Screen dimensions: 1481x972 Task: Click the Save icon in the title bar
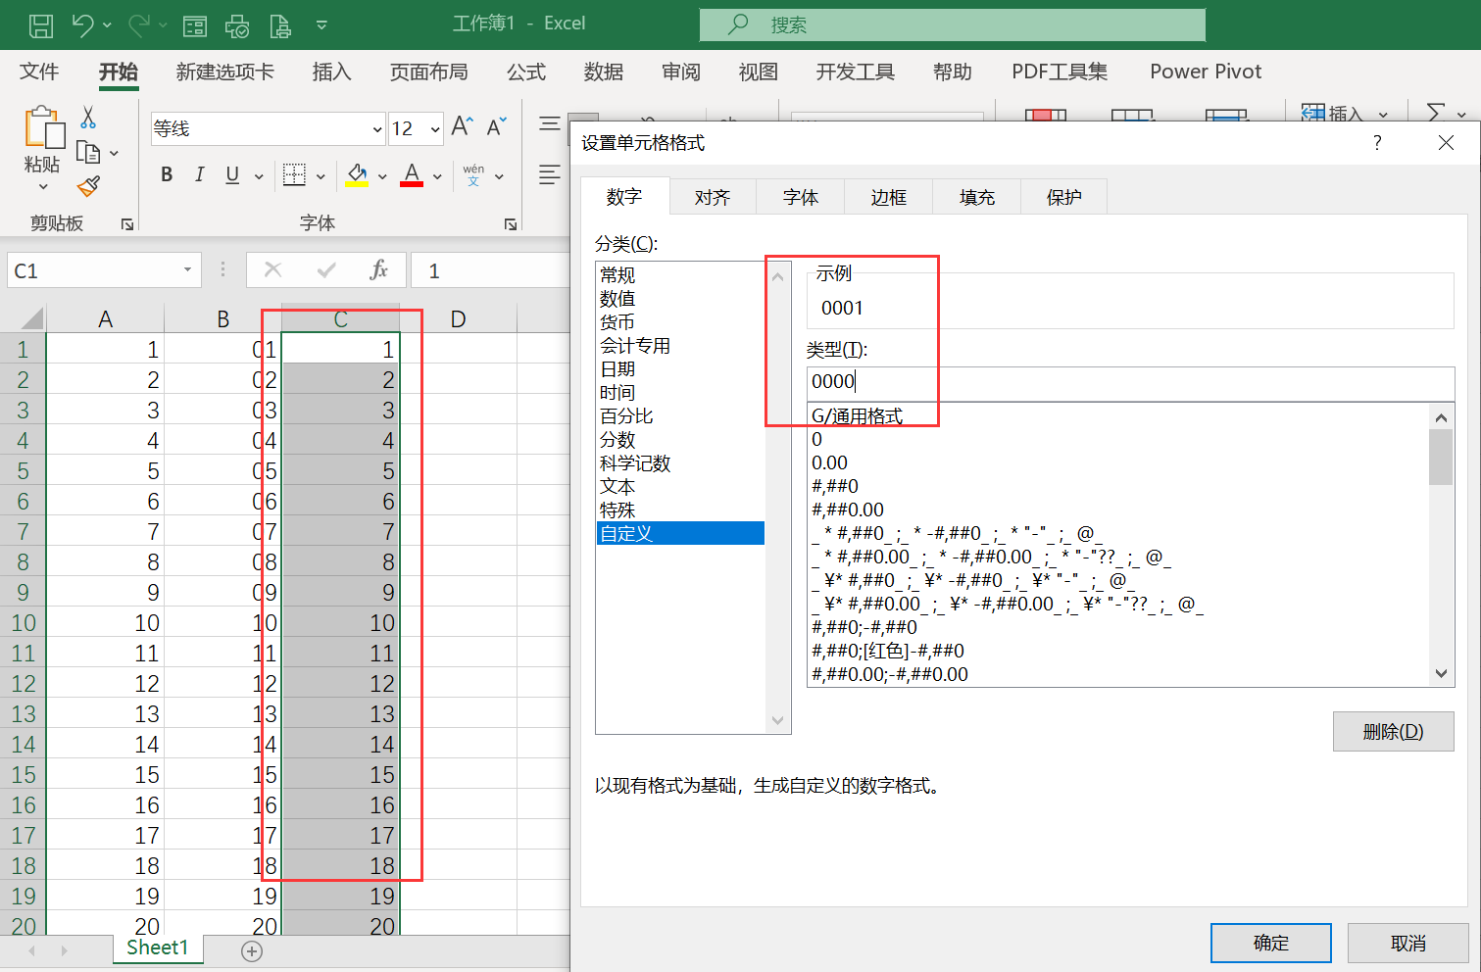[40, 25]
